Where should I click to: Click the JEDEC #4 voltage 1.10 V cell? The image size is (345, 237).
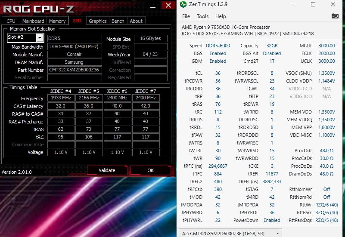[61, 152]
